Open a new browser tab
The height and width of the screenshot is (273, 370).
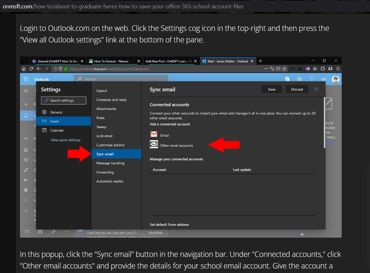click(x=260, y=61)
